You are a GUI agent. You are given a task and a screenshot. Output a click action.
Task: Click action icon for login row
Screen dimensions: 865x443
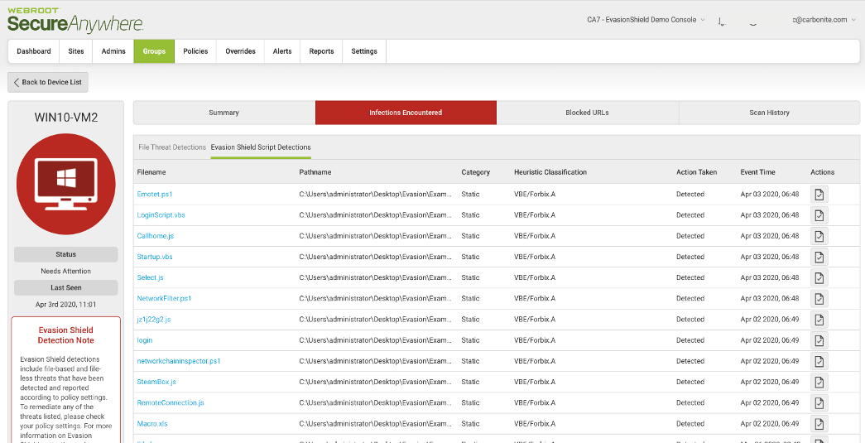(819, 339)
